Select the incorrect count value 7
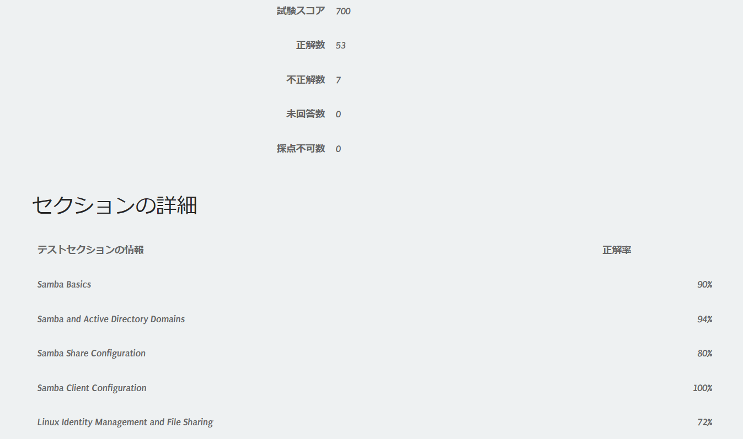Screen dimensions: 743x439 [338, 80]
